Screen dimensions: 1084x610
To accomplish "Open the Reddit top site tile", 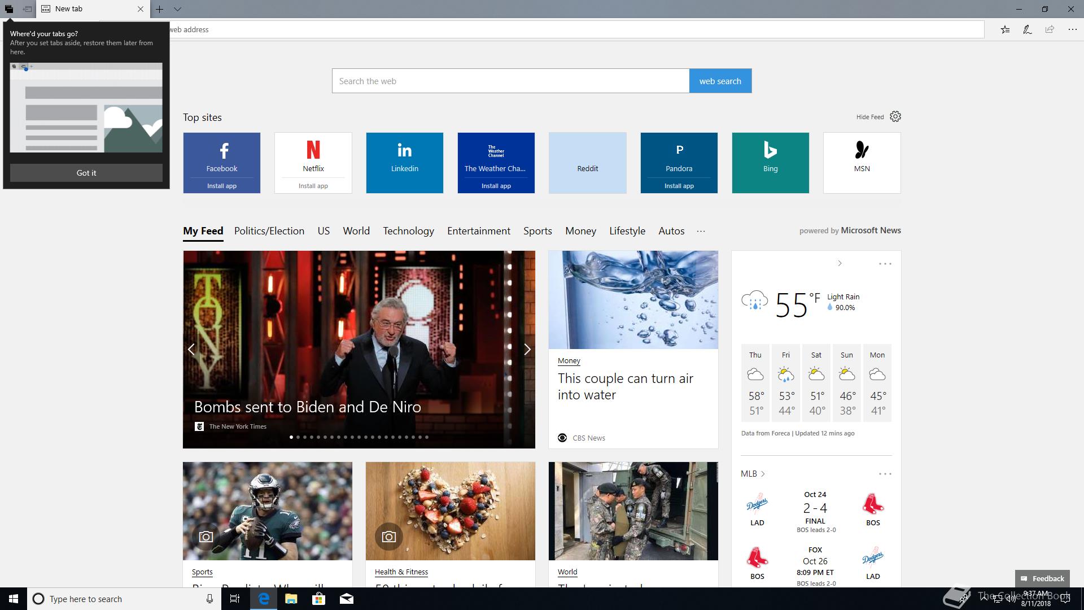I will click(x=588, y=163).
